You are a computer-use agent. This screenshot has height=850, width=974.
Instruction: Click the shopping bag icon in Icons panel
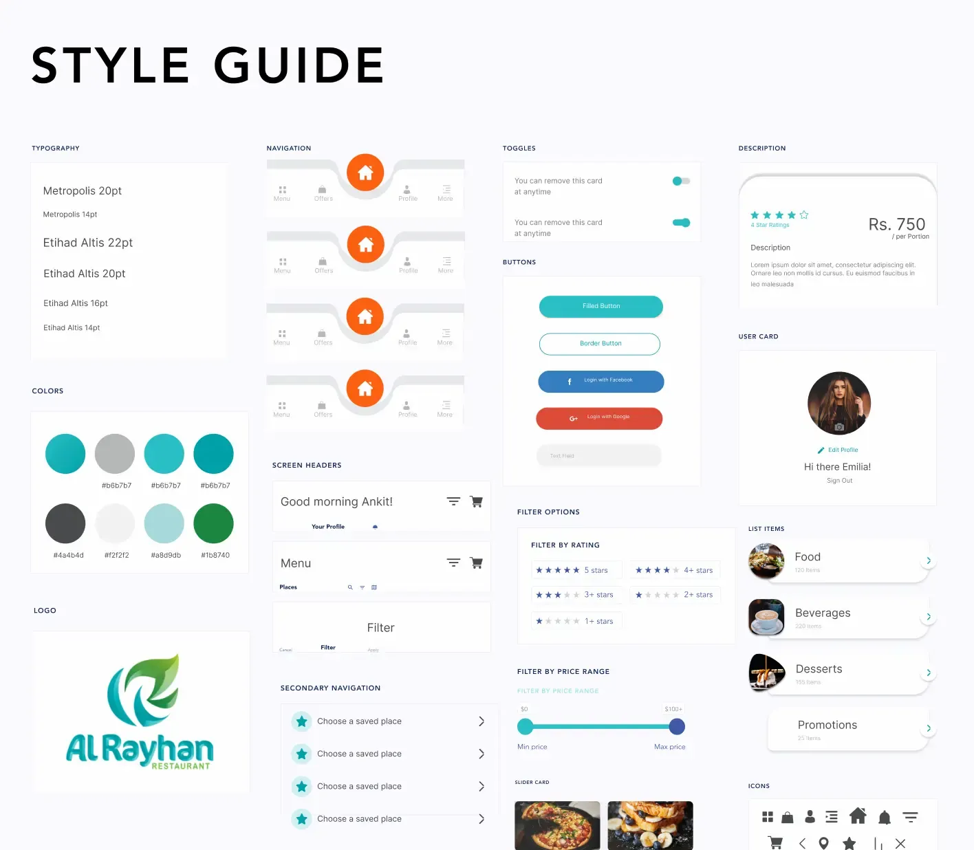(788, 817)
